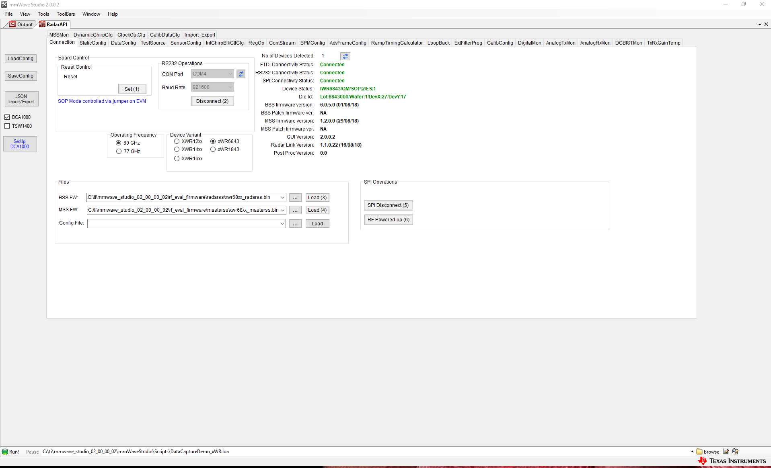
Task: Open the DynamicChirpCfg tab
Action: click(93, 35)
